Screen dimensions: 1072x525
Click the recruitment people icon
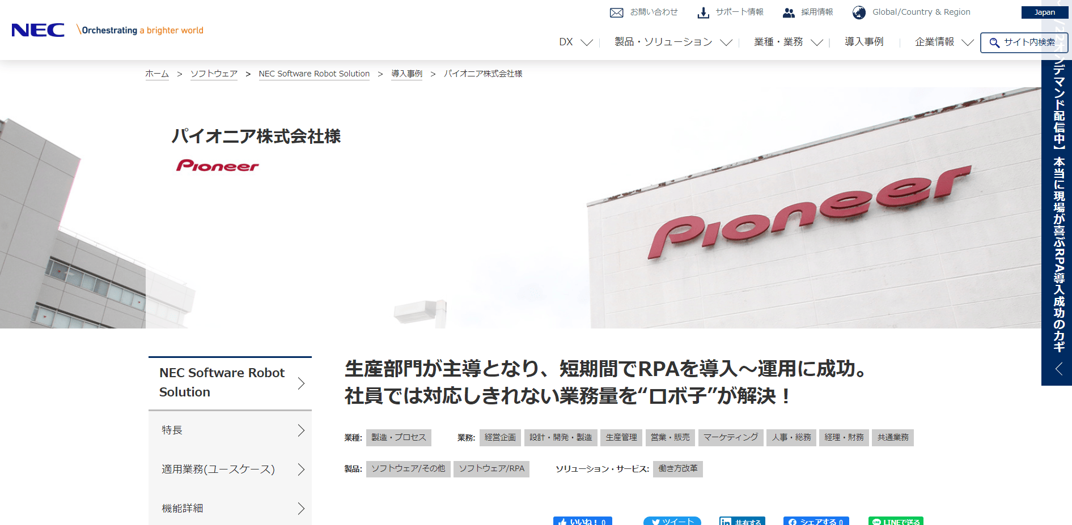click(x=789, y=12)
